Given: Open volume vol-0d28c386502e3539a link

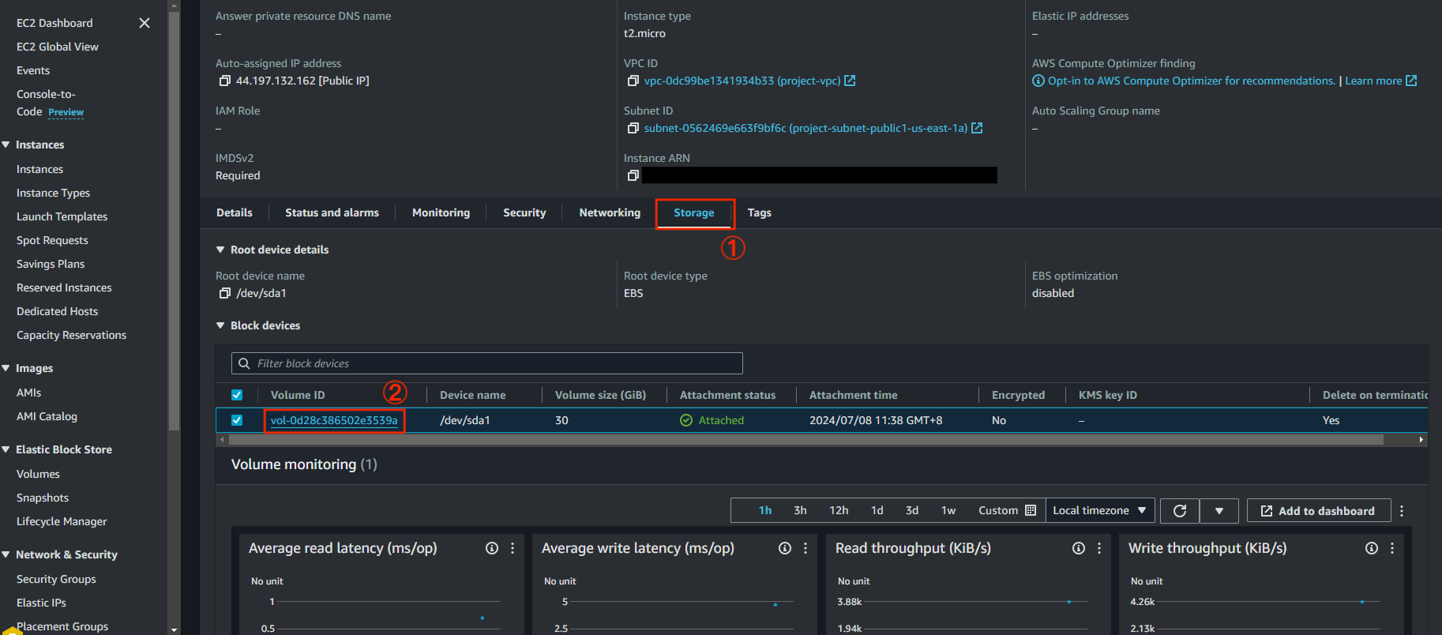Looking at the screenshot, I should [334, 420].
